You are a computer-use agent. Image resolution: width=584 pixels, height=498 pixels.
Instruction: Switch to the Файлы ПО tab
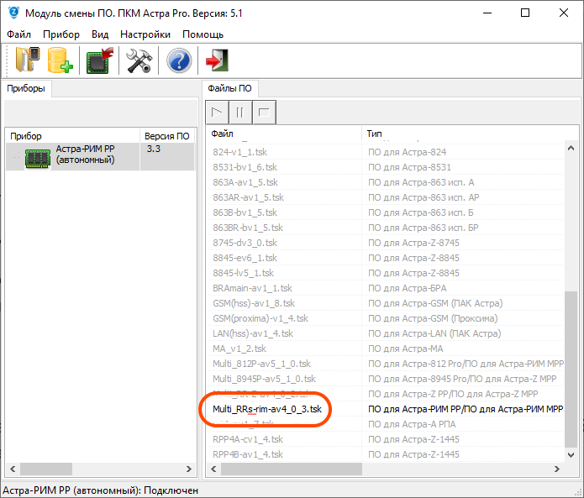click(229, 88)
